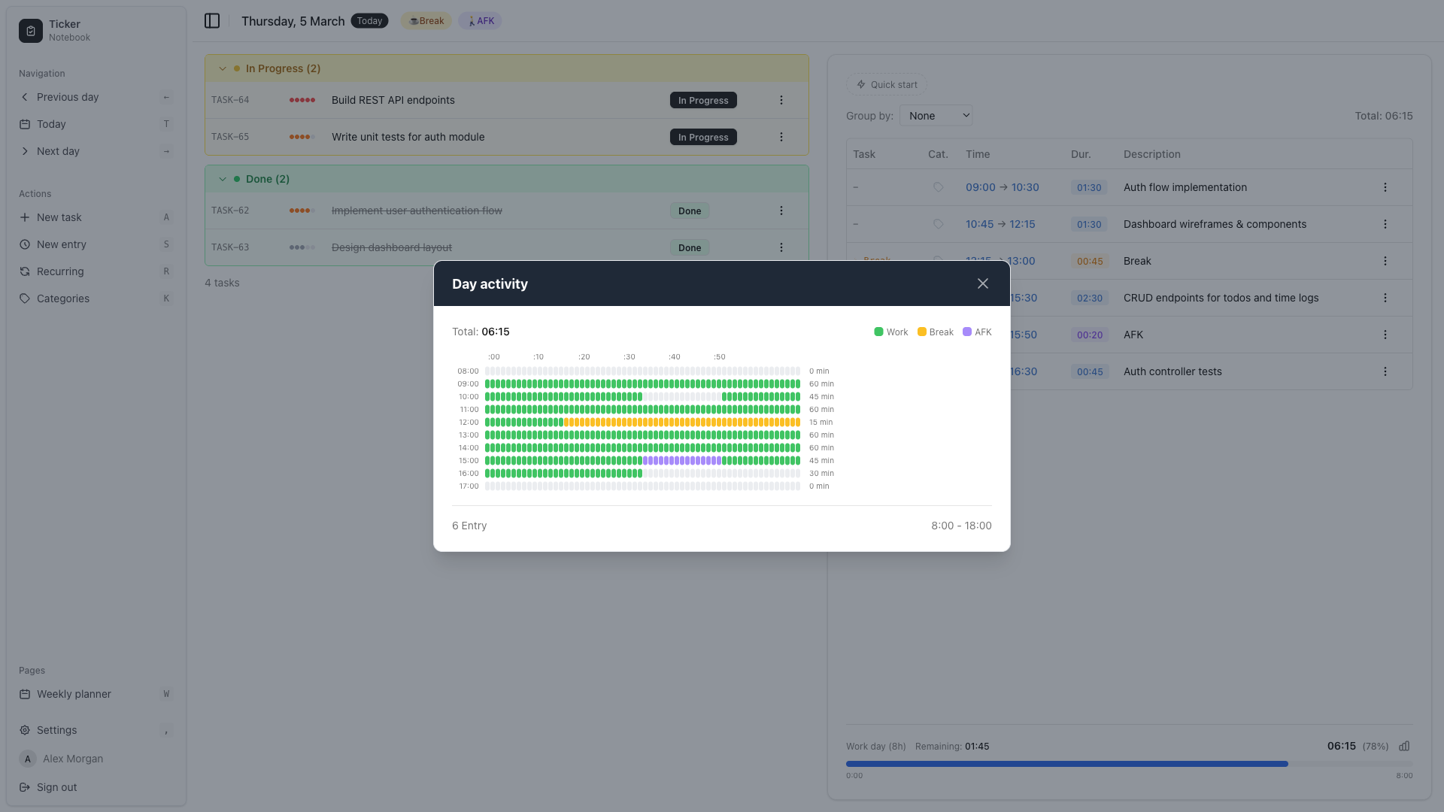
Task: Collapse the In Progress section
Action: click(223, 68)
